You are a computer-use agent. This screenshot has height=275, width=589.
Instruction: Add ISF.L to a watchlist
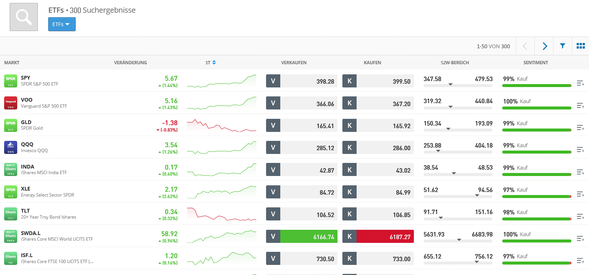pos(580,260)
